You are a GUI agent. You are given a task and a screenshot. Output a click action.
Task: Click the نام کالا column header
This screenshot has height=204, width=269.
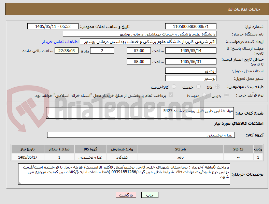pos(181,149)
